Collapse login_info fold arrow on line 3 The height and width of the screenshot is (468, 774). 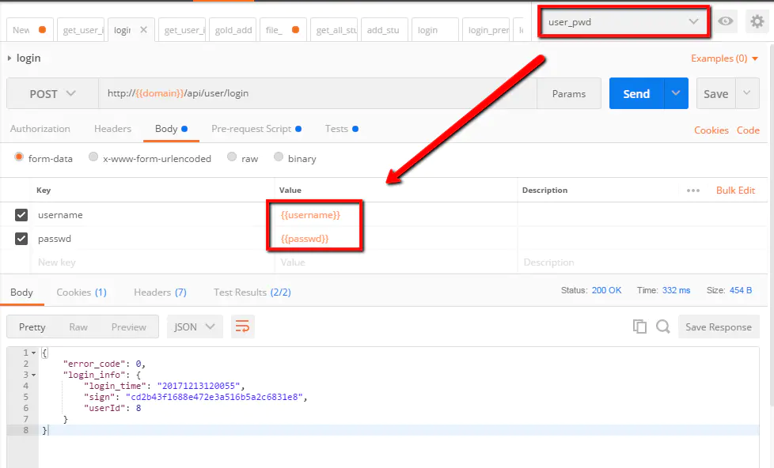pyautogui.click(x=33, y=376)
